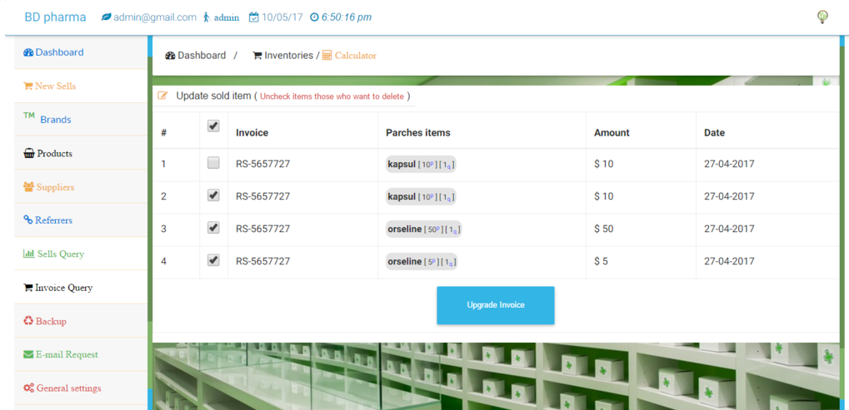Open E-mail Request in the sidebar
This screenshot has width=849, height=410.
67,354
